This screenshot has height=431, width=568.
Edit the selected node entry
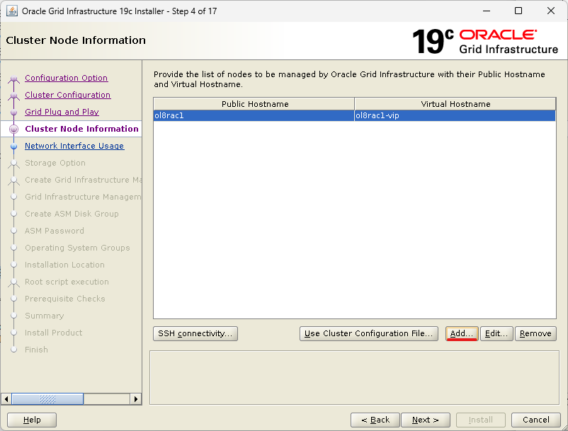[496, 333]
